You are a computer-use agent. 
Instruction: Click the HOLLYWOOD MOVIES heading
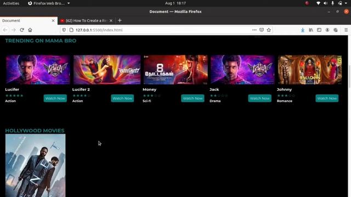click(35, 131)
